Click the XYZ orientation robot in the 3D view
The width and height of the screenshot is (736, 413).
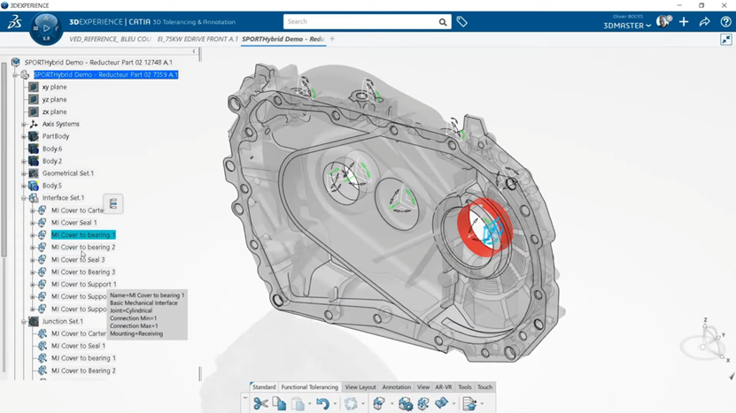(x=706, y=341)
